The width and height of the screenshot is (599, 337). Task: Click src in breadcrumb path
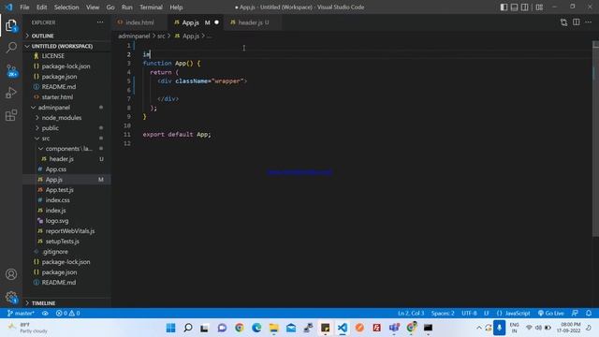161,36
